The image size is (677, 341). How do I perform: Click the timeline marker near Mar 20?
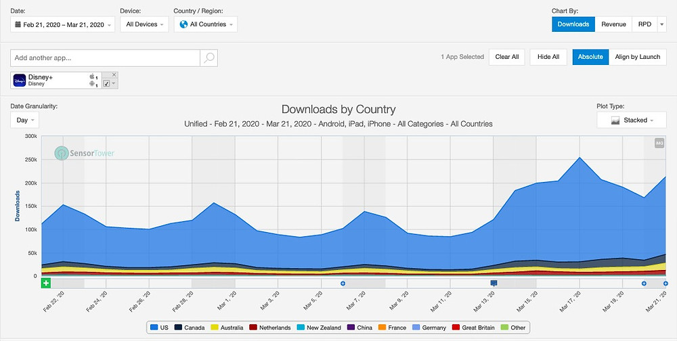pyautogui.click(x=644, y=283)
